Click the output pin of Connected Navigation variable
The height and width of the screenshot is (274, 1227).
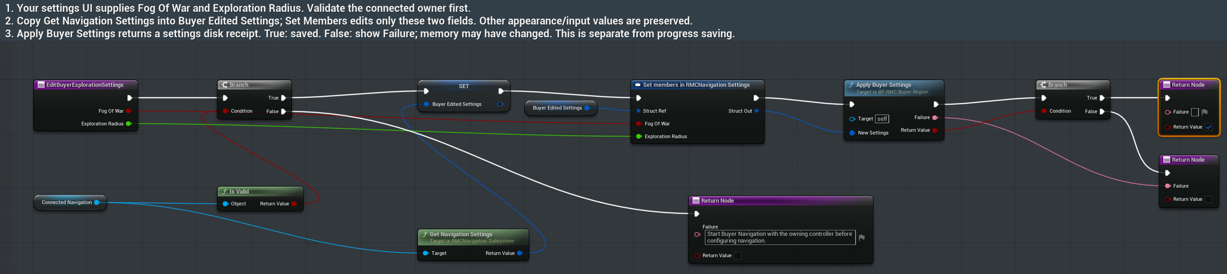(97, 202)
